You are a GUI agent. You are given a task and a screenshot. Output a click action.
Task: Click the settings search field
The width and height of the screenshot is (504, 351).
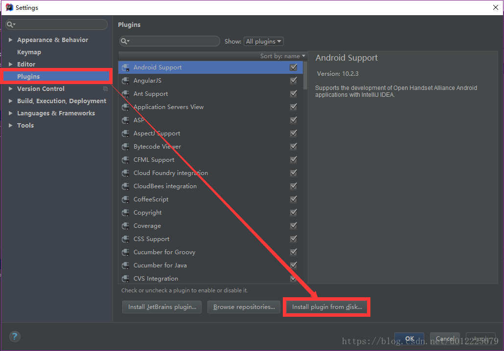pos(57,24)
